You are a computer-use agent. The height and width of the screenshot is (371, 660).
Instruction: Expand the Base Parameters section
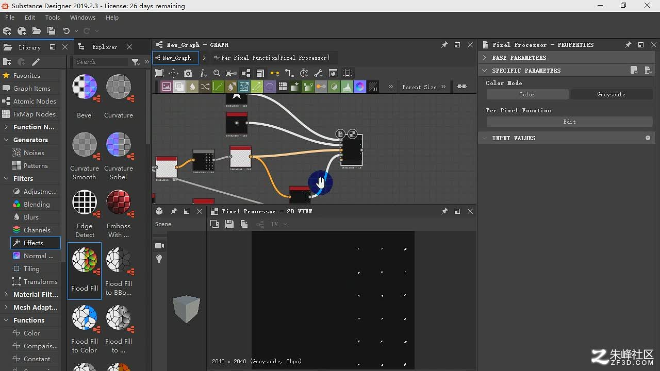coord(485,58)
